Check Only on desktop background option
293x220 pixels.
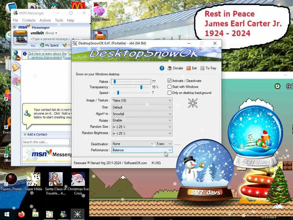(169, 93)
